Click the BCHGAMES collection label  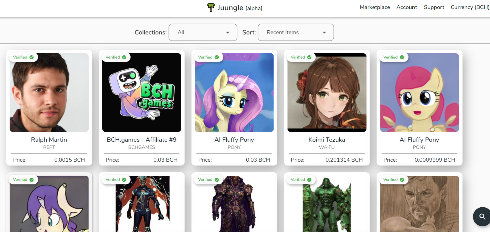pyautogui.click(x=142, y=147)
